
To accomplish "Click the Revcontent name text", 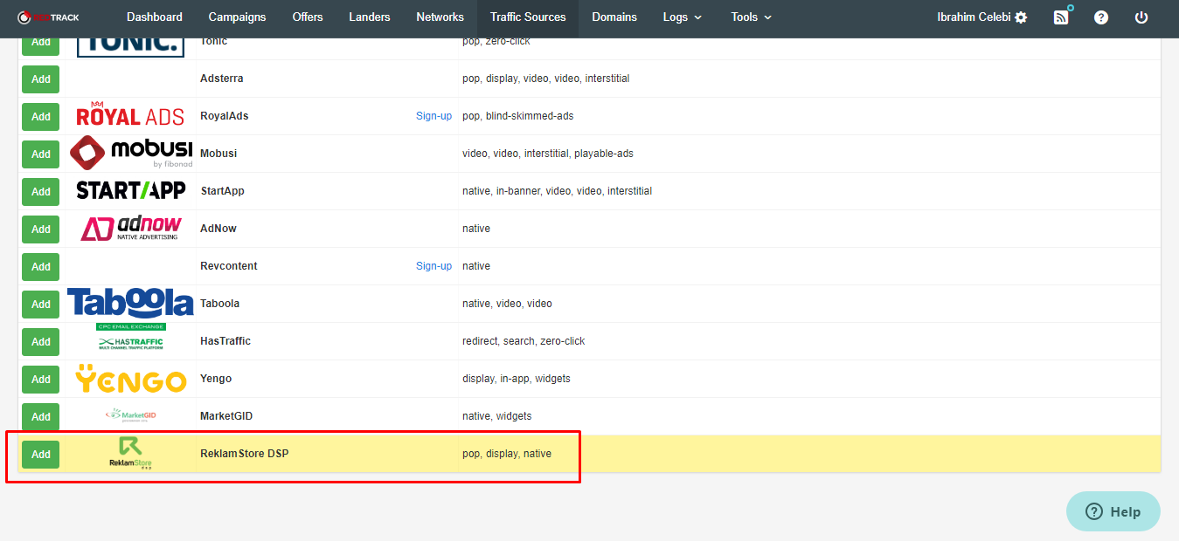I will (229, 266).
